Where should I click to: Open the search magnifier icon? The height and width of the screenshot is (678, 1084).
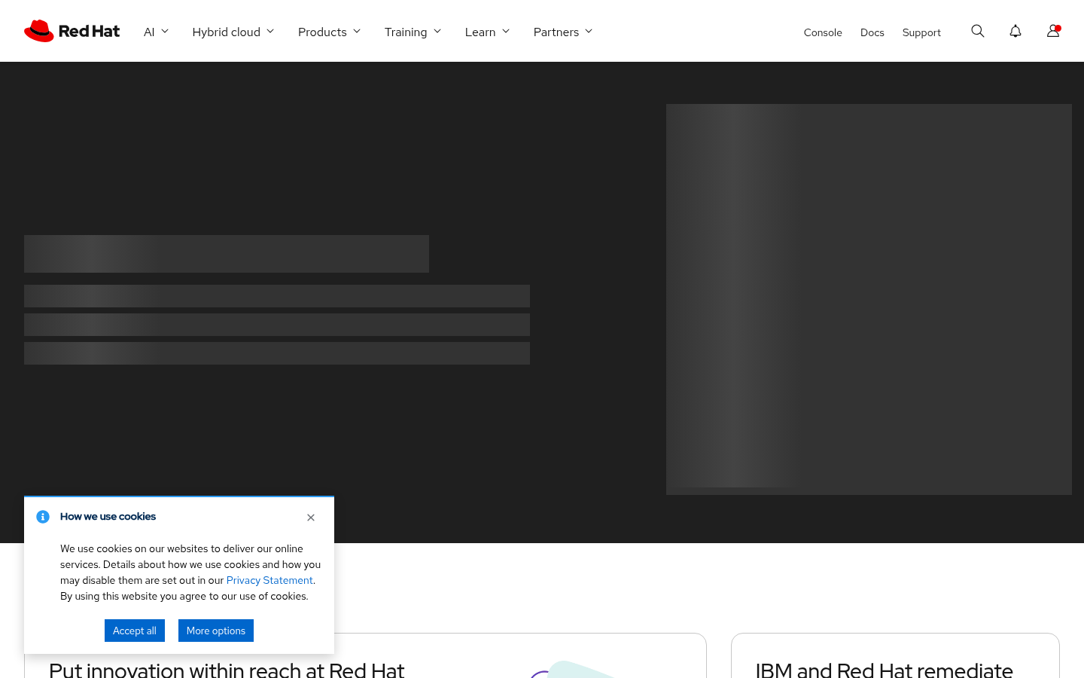point(978,31)
